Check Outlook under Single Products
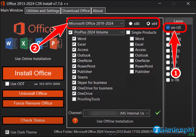Viewport: 196px width, 137px height. (132, 55)
